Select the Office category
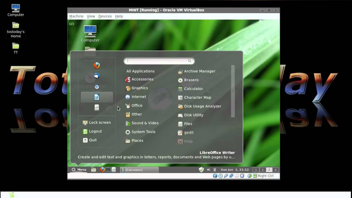 134,106
